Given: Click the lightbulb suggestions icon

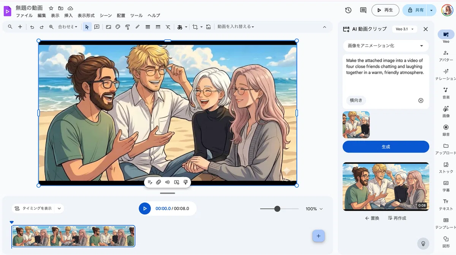Looking at the screenshot, I should point(423,243).
